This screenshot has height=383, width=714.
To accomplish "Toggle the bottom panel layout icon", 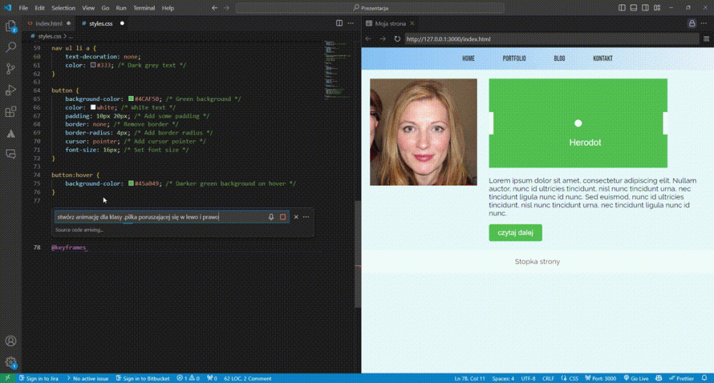I will [x=633, y=8].
